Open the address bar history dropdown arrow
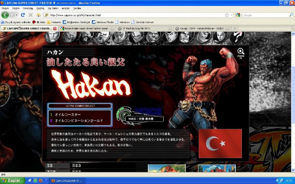The image size is (295, 184). 232,15
